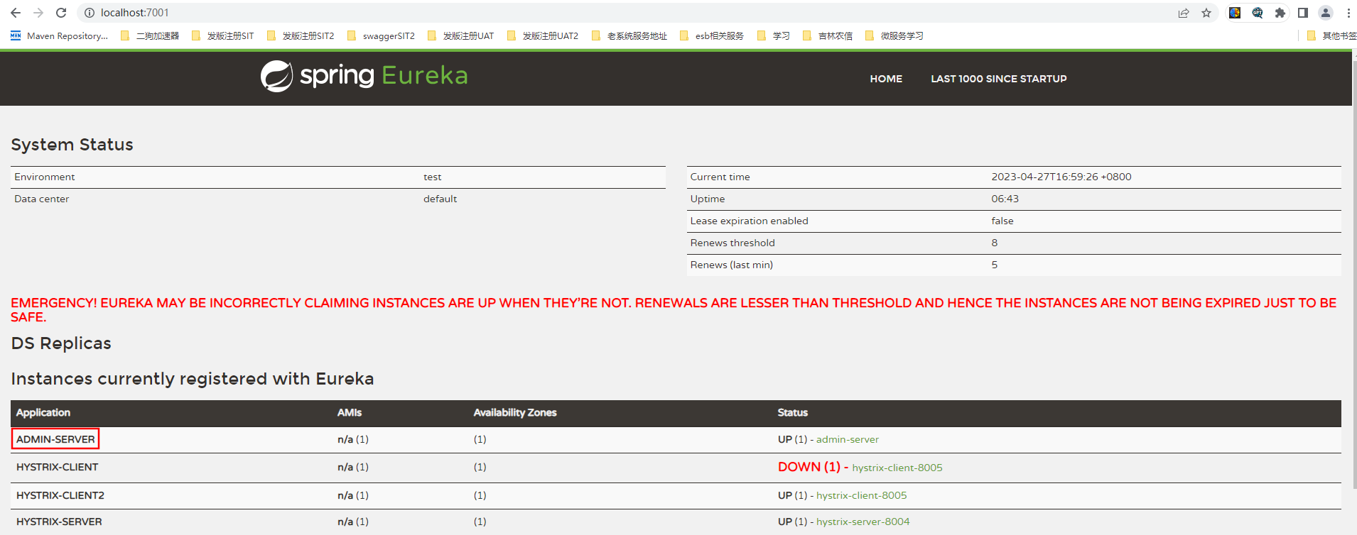Open Chrome's three-dot menu

coord(1348,13)
